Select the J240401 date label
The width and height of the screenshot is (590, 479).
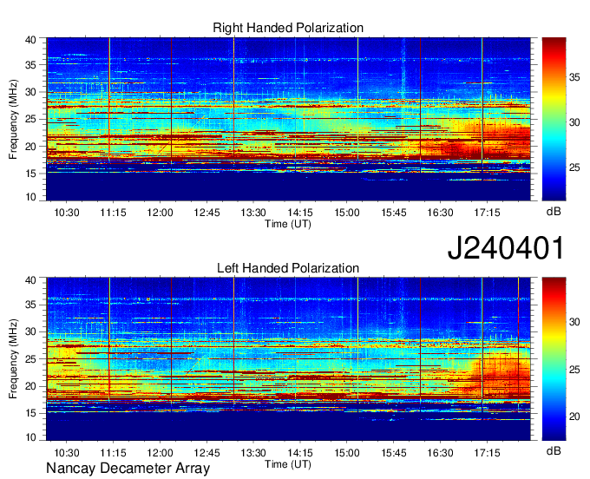(x=506, y=248)
